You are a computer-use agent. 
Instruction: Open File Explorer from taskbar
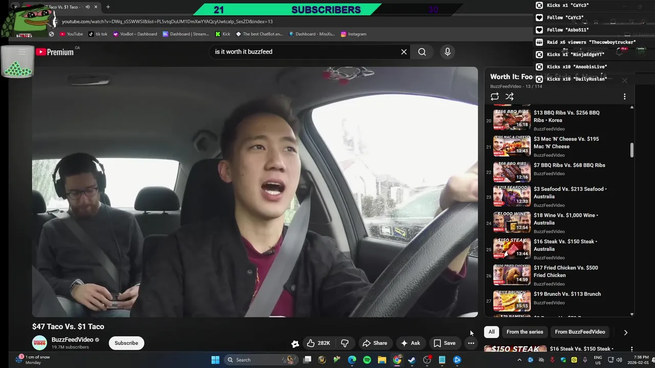tap(382, 360)
